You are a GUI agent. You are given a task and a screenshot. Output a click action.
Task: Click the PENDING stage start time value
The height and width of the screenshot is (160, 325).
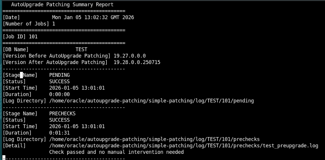[77, 88]
